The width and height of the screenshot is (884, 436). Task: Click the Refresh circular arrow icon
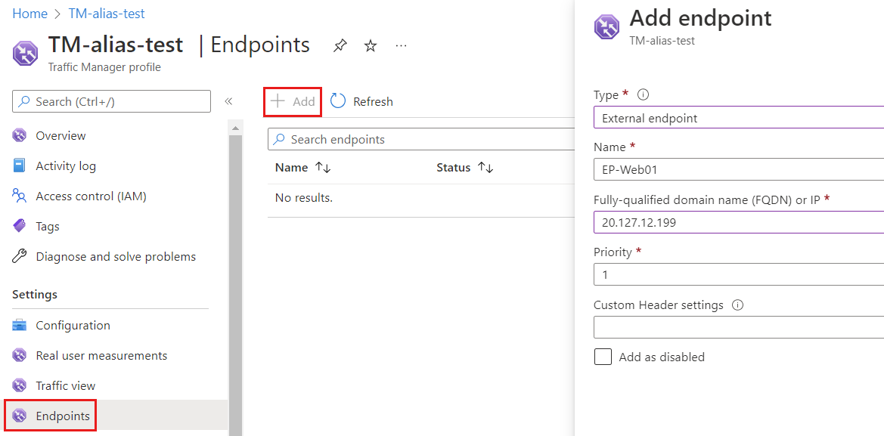click(338, 101)
